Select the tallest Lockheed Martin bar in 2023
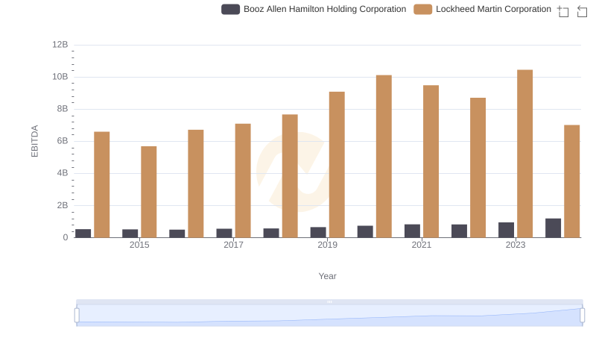 (524, 154)
